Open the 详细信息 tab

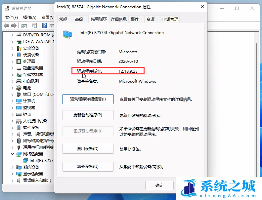(119, 20)
